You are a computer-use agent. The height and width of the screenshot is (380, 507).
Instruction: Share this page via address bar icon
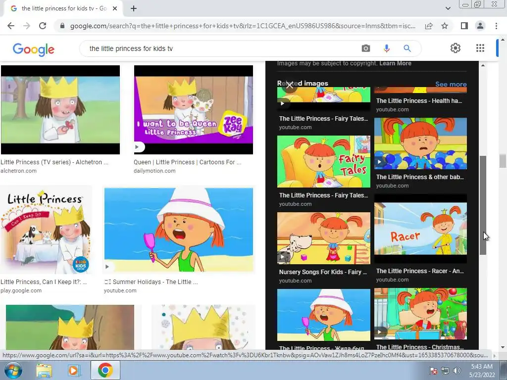click(429, 26)
